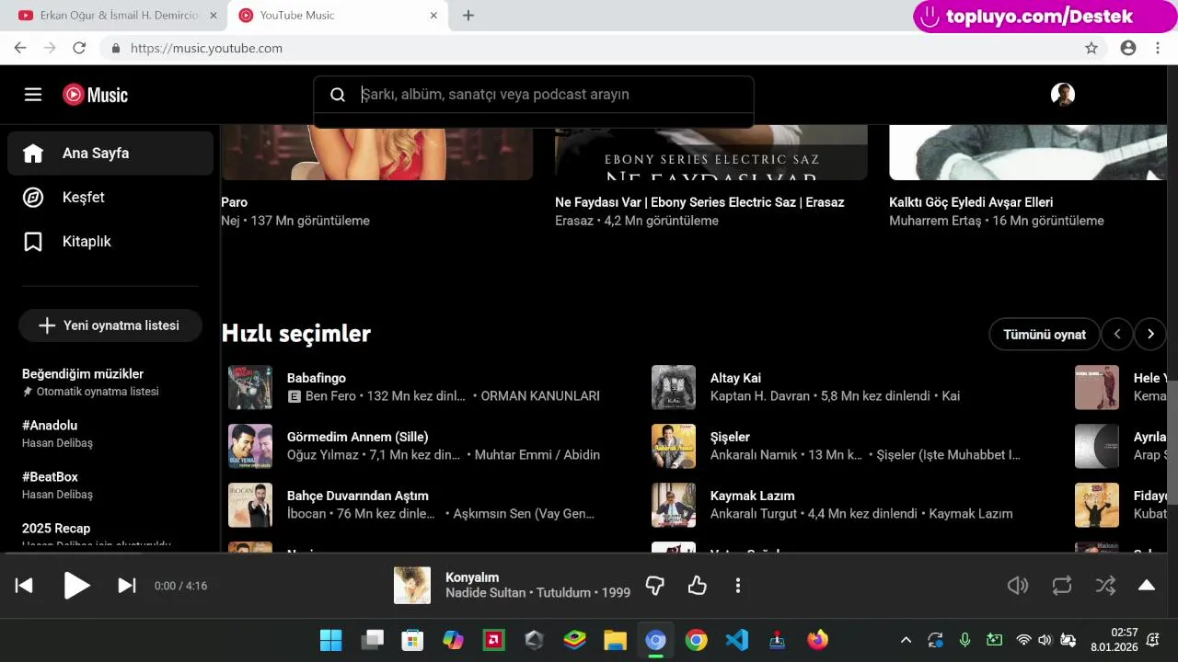Go to Ana Sayfa

pos(110,154)
